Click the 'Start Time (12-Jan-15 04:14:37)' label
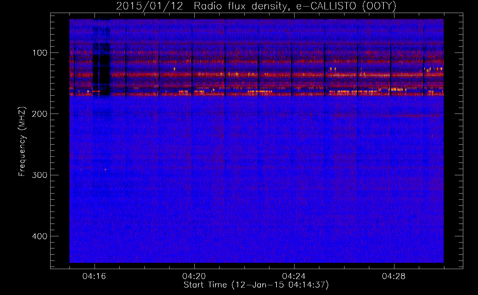478x295 pixels. tap(256, 285)
